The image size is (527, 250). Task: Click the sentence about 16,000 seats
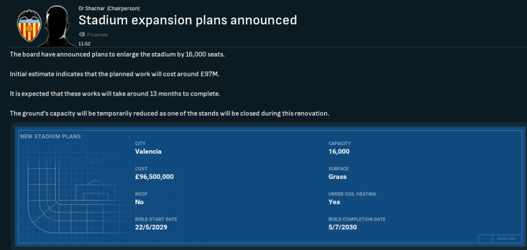[117, 55]
